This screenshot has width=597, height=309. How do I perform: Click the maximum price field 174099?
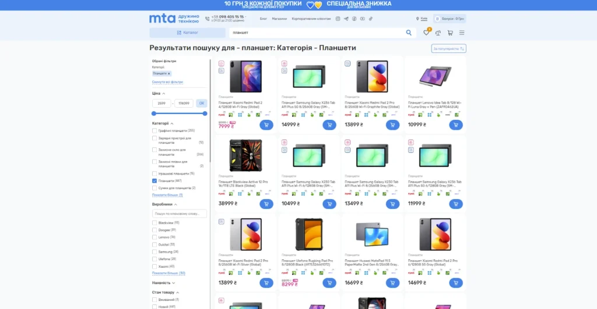point(184,103)
